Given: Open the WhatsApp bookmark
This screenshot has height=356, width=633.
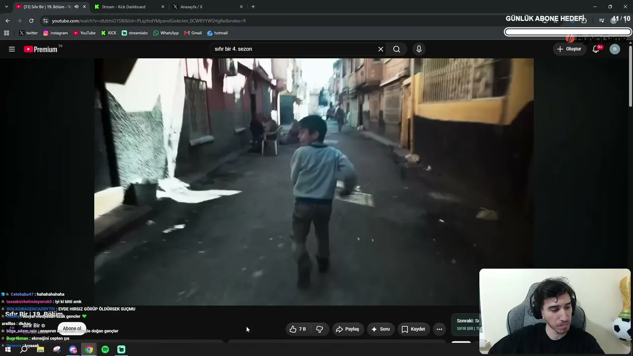Looking at the screenshot, I should coord(166,33).
